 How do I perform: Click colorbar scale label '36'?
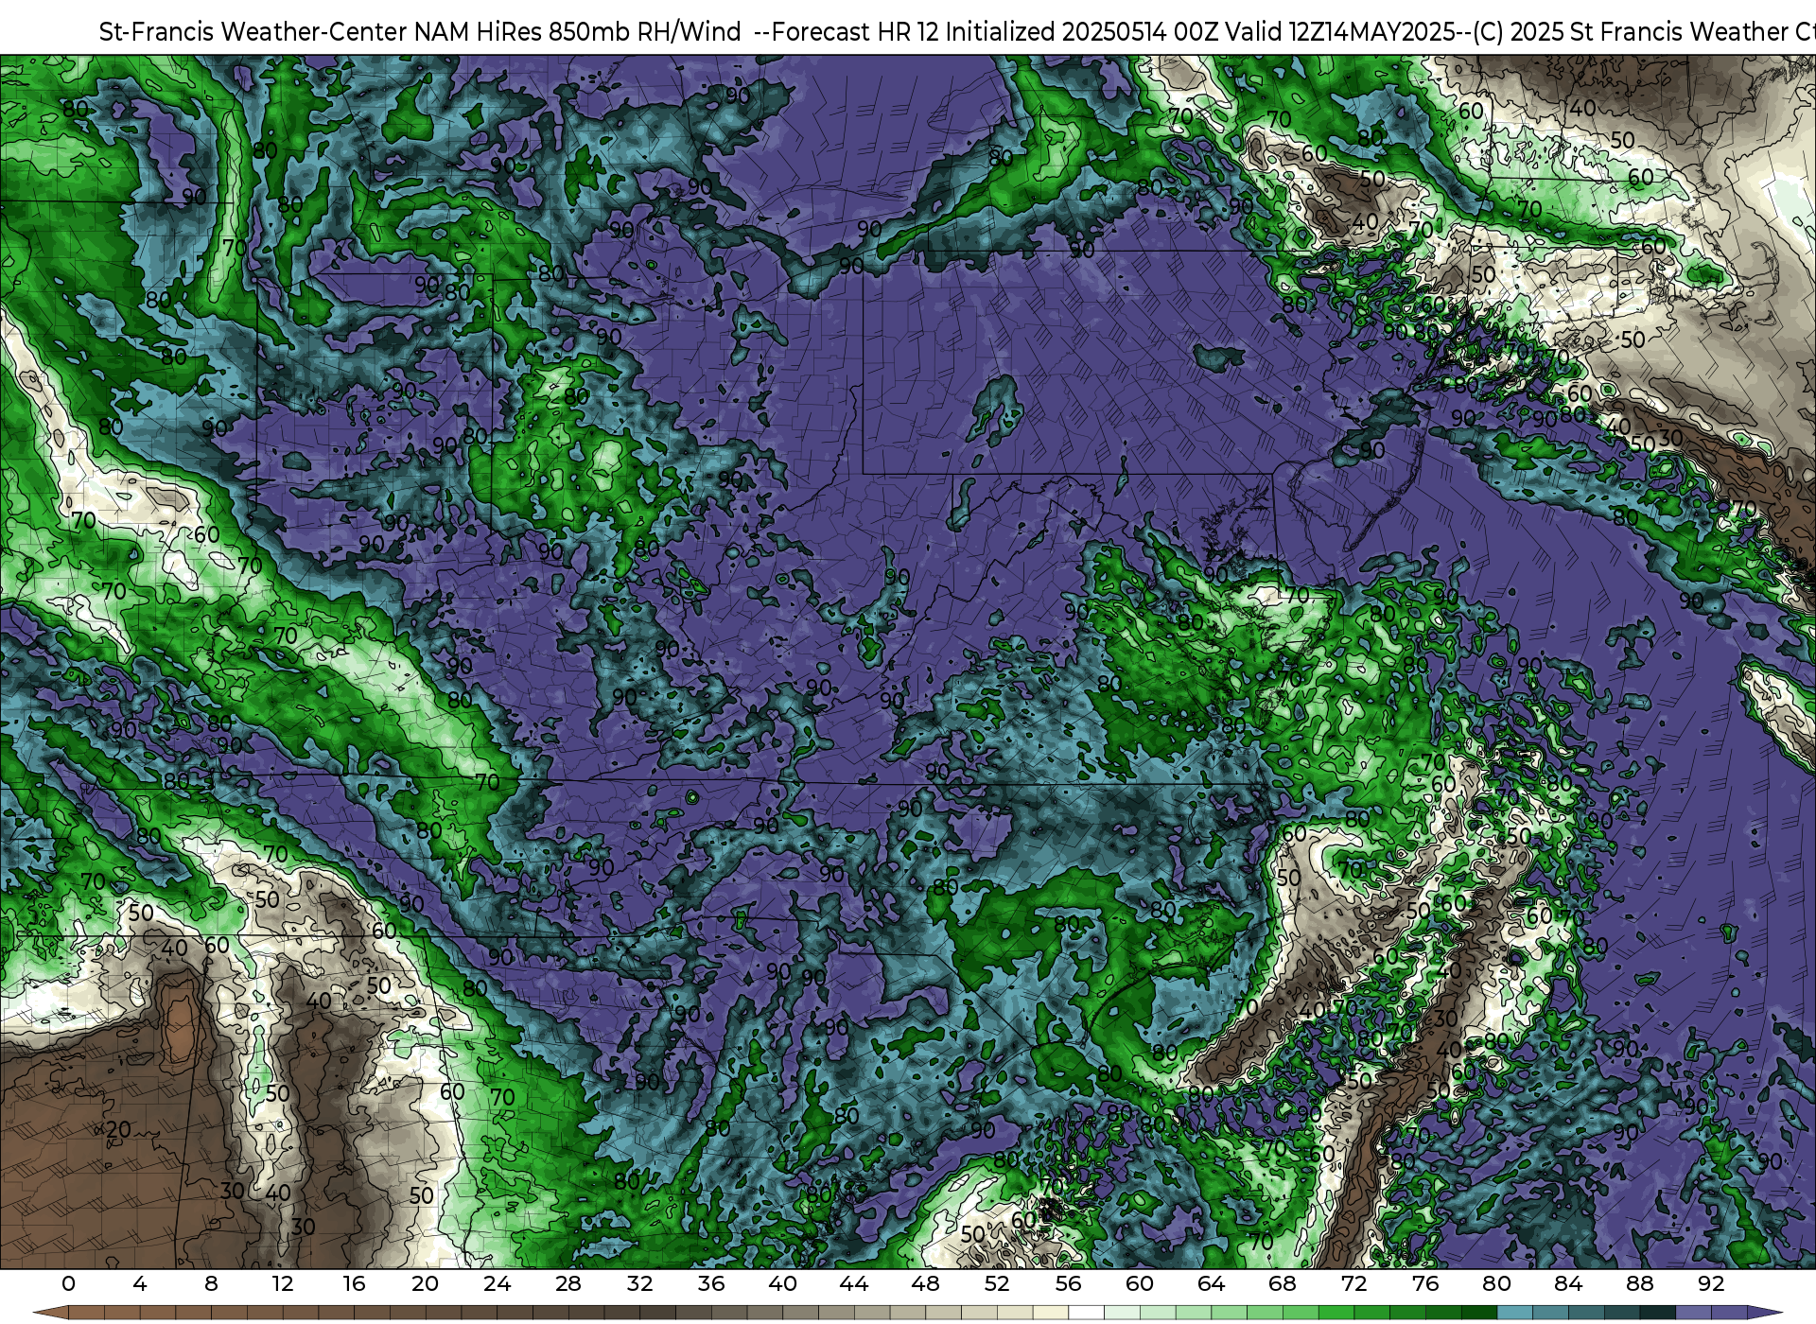point(710,1283)
